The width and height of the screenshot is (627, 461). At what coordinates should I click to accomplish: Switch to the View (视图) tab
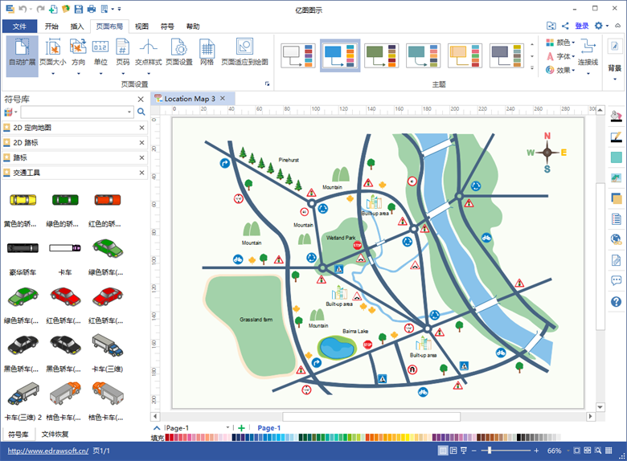pyautogui.click(x=141, y=27)
